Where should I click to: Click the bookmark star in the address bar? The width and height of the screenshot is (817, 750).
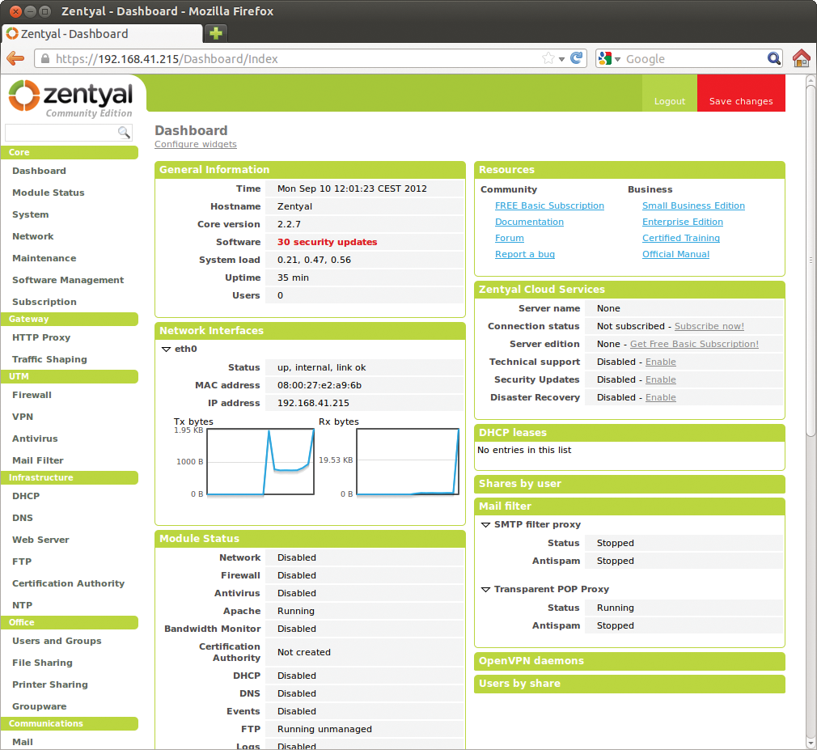coord(548,58)
